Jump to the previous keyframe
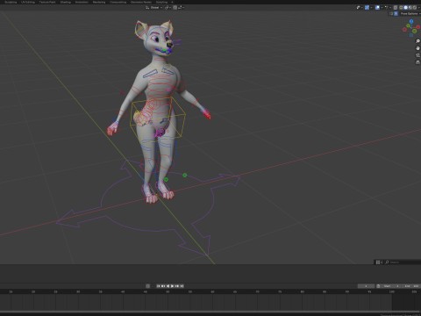The image size is (421, 316). 163,286
